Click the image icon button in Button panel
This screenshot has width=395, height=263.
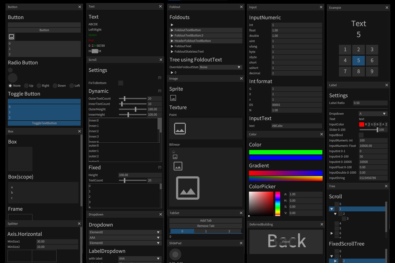pos(12,37)
